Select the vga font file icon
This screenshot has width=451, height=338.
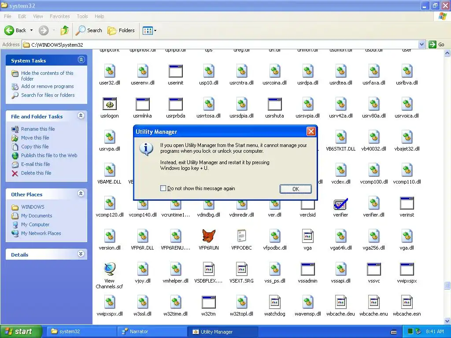point(308,236)
